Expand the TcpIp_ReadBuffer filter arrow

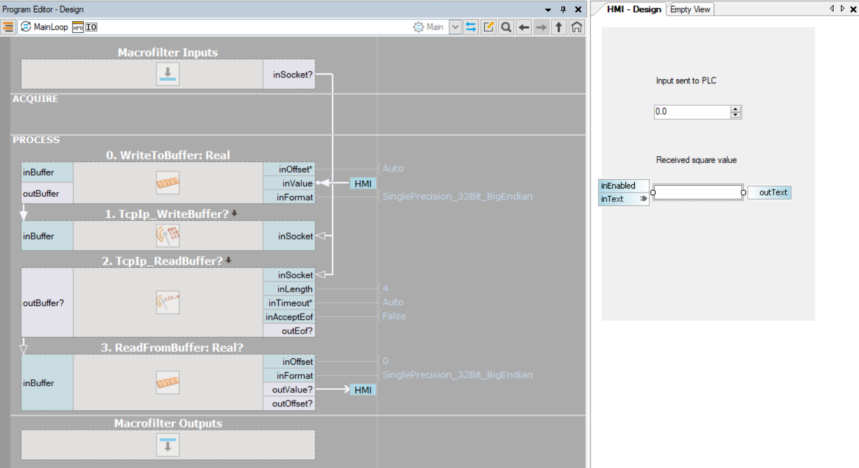click(229, 260)
